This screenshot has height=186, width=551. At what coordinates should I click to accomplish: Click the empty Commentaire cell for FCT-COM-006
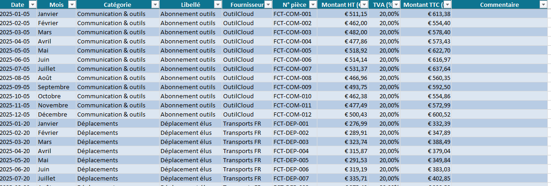pos(499,59)
